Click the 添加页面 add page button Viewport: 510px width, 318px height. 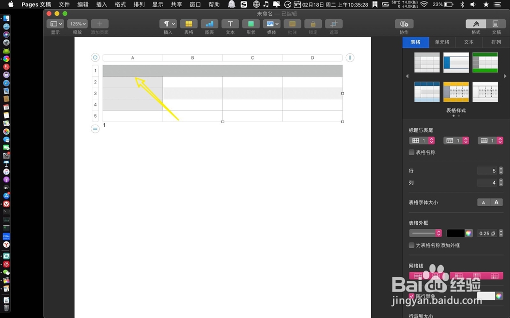tap(99, 24)
